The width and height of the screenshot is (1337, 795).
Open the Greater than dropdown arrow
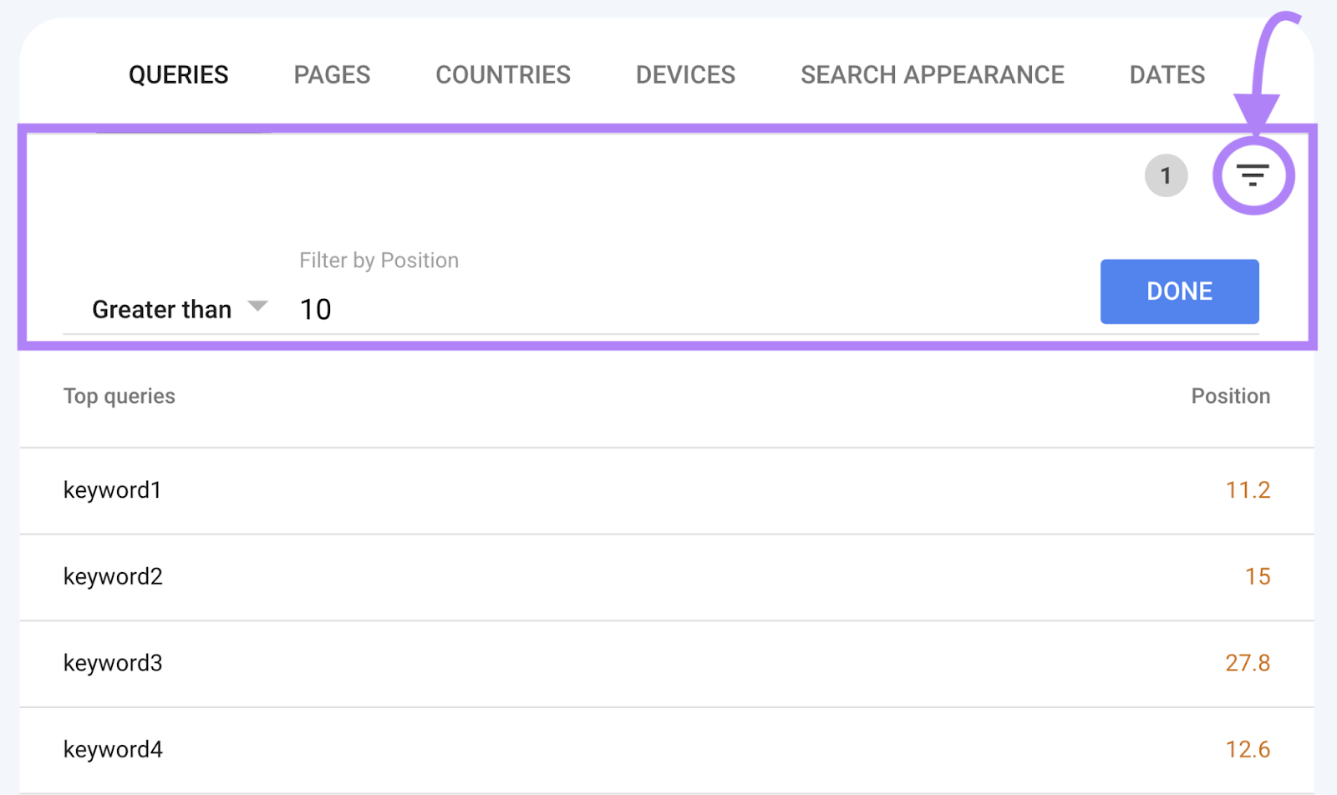coord(258,306)
